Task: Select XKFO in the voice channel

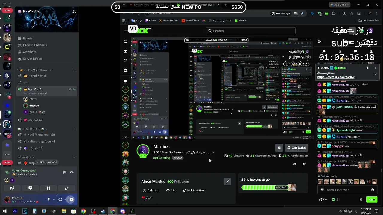Action: 34,112
